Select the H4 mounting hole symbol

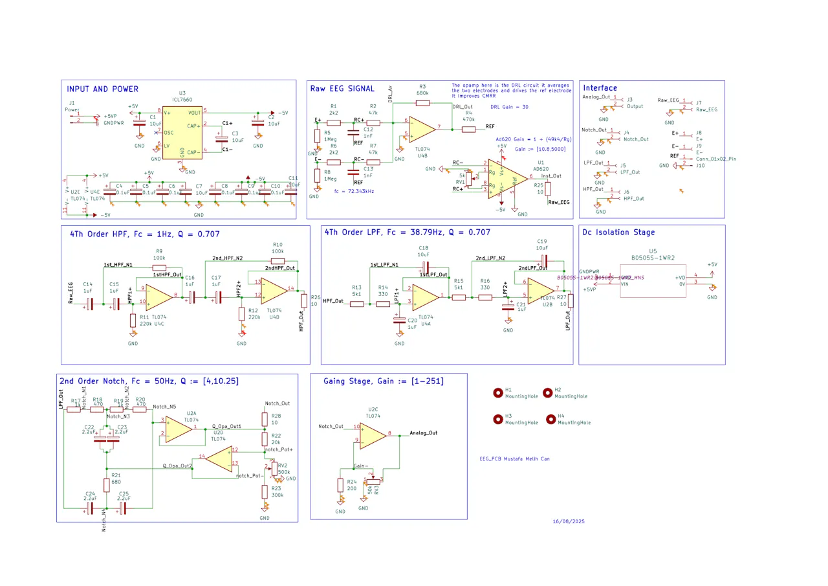(x=550, y=419)
